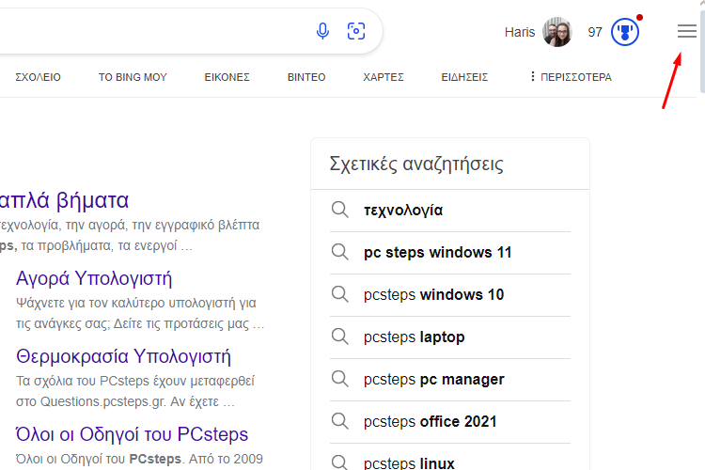Screen dimensions: 705x470
Task: Click the 'Ψάχνετε για τον καλύτερο υπολογιστή' snippet
Action: (x=140, y=313)
